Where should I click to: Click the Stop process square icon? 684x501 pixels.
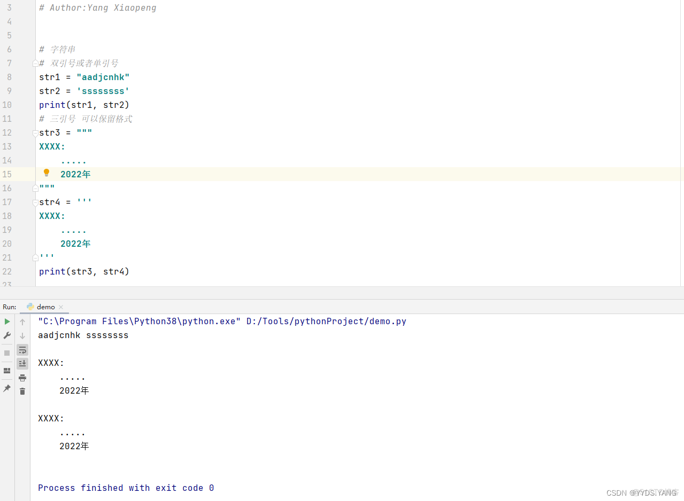tap(7, 353)
